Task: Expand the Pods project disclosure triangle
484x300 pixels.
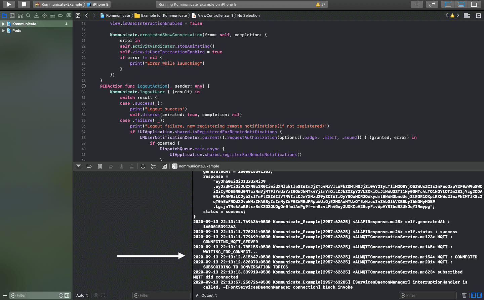Action: 3,31
